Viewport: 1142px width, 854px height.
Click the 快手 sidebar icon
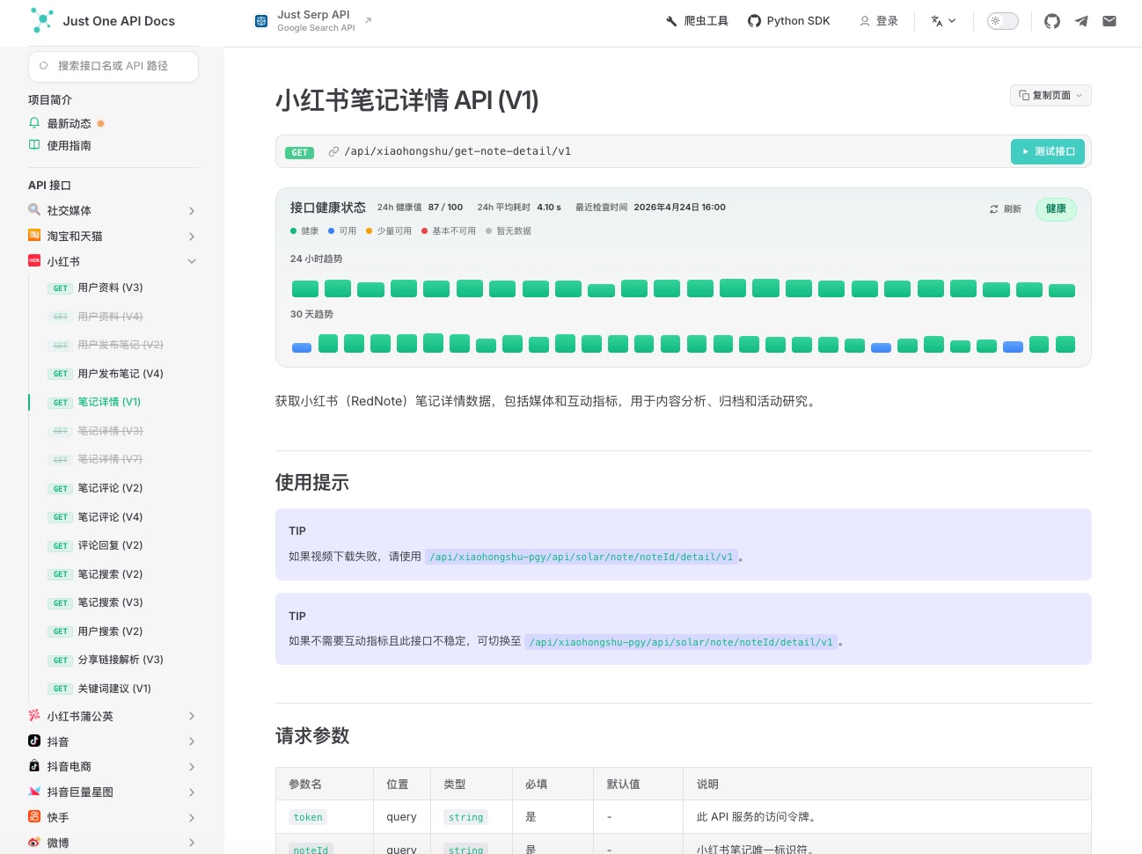point(34,817)
